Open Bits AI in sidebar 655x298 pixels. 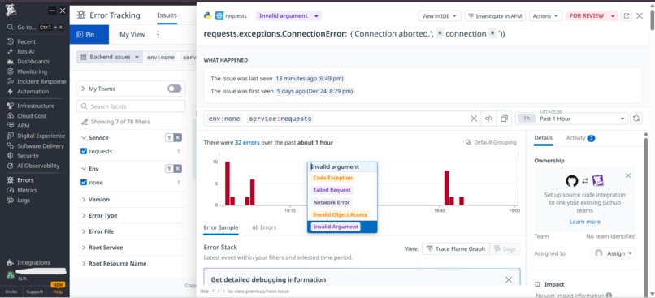(x=25, y=51)
